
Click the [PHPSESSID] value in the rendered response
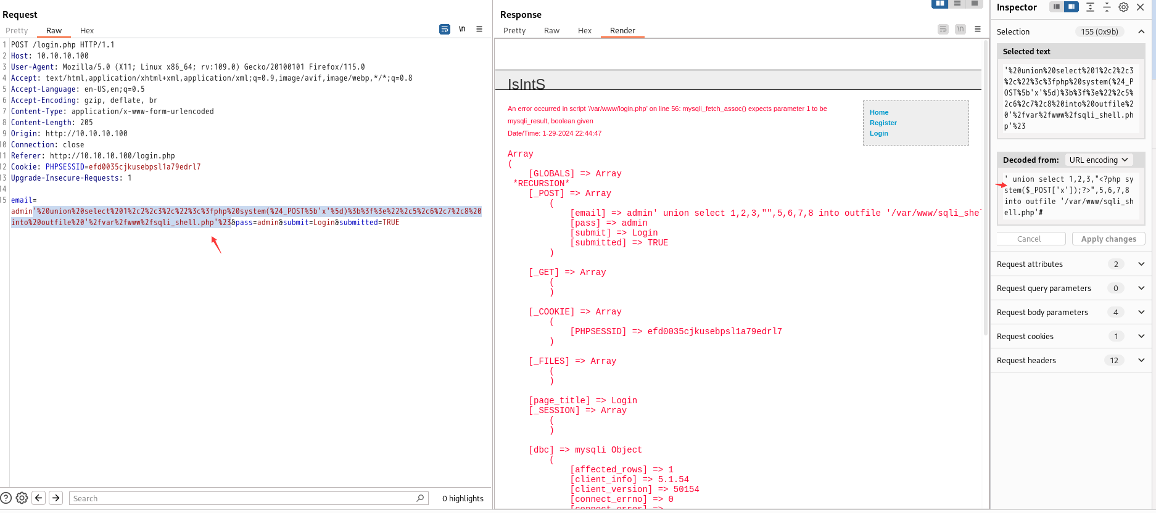click(714, 331)
